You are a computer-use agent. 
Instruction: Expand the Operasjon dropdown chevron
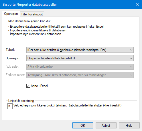(x=131, y=58)
